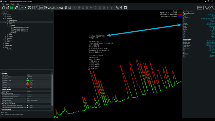Close the Info Pipetracker panel
This screenshot has width=215, height=121.
pyautogui.click(x=214, y=11)
